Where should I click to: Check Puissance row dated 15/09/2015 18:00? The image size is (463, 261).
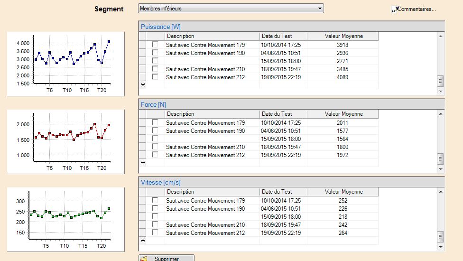(155, 61)
